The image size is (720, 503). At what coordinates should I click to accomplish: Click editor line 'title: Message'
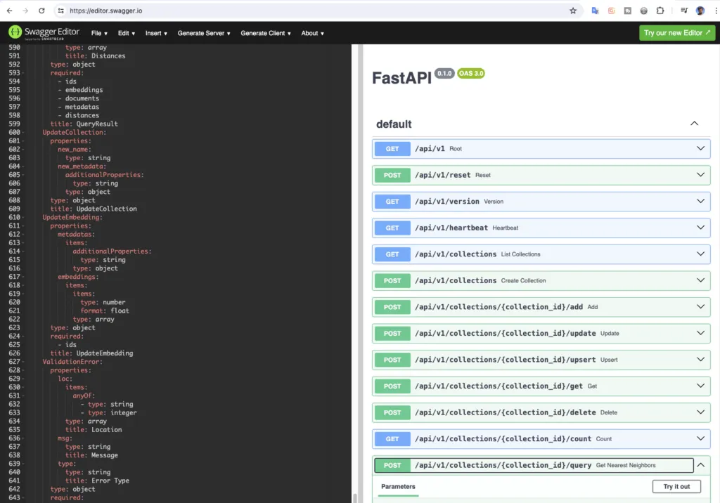click(91, 455)
